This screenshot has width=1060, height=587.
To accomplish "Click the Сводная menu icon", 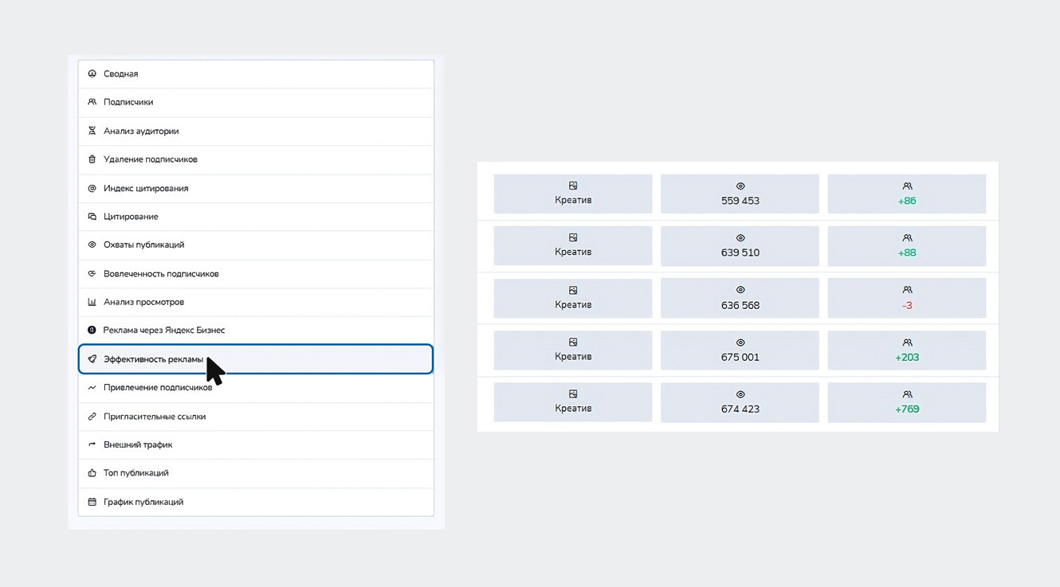I will [92, 73].
